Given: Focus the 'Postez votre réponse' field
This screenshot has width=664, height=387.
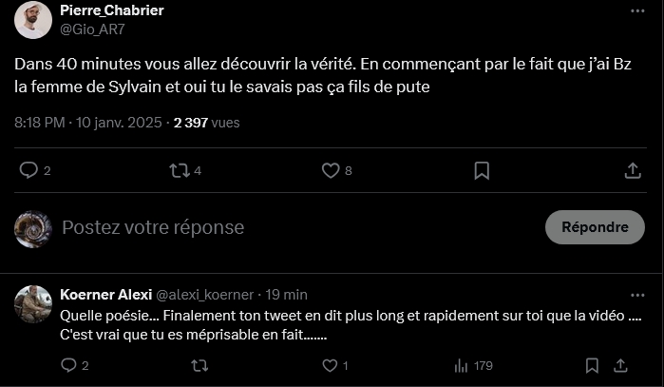Looking at the screenshot, I should point(285,228).
